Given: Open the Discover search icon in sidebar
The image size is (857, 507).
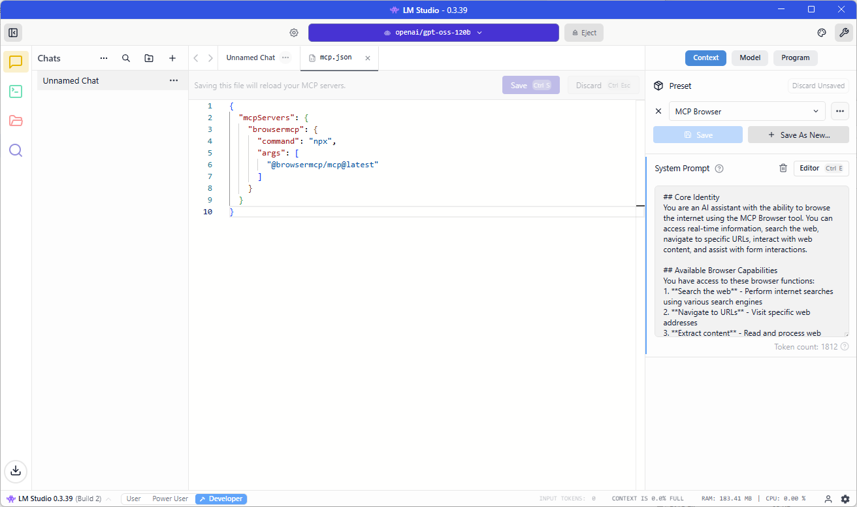Looking at the screenshot, I should pos(16,151).
